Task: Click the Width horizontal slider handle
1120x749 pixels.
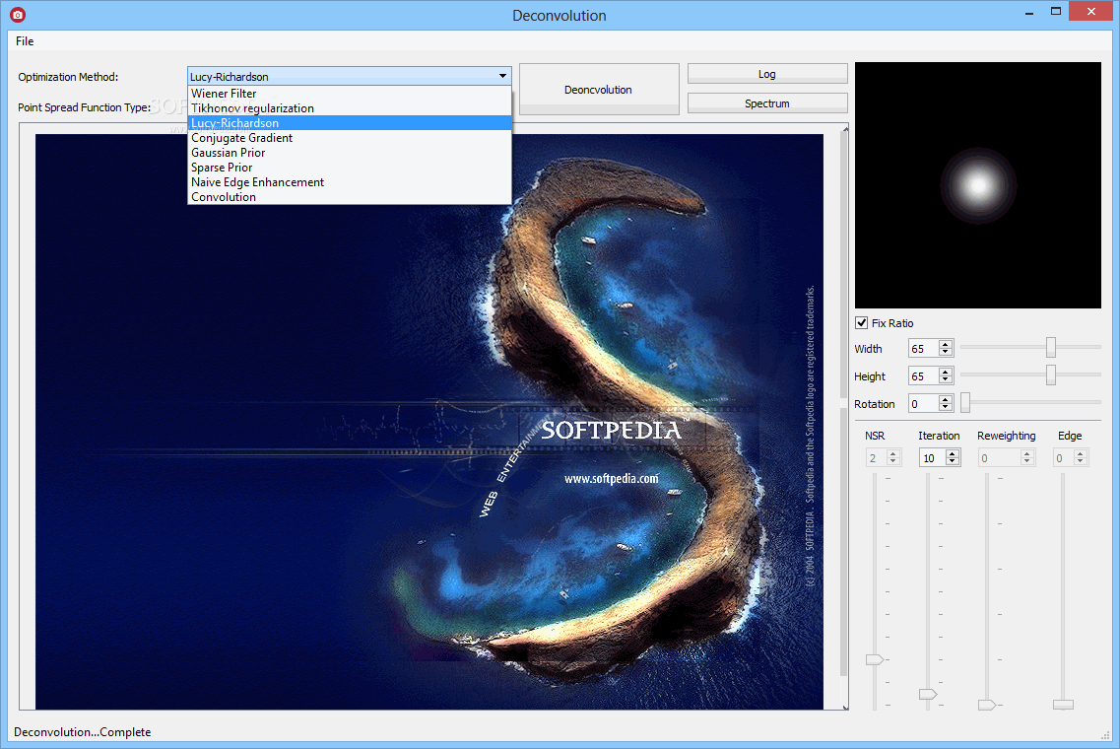Action: coord(1051,347)
